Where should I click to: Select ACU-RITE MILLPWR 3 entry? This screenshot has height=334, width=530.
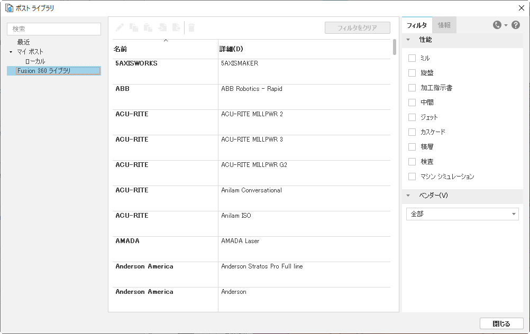click(x=252, y=139)
